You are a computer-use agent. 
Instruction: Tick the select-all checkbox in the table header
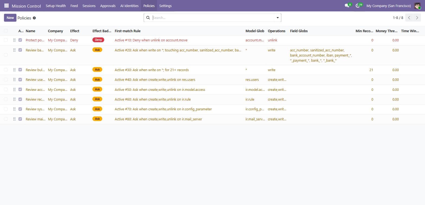[6, 31]
